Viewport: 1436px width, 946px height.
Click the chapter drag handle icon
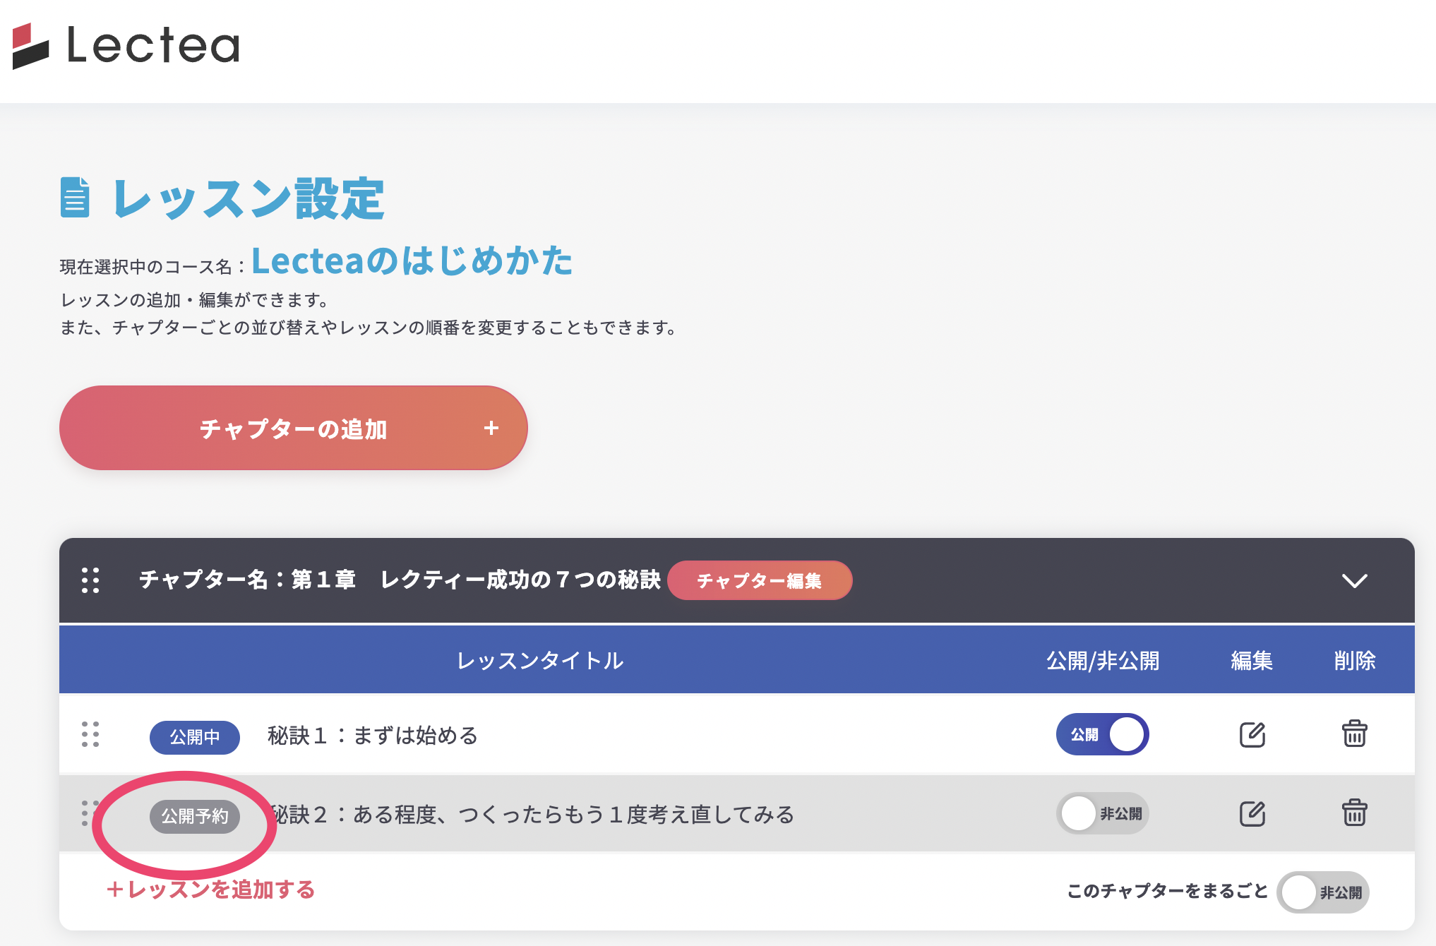tap(90, 580)
